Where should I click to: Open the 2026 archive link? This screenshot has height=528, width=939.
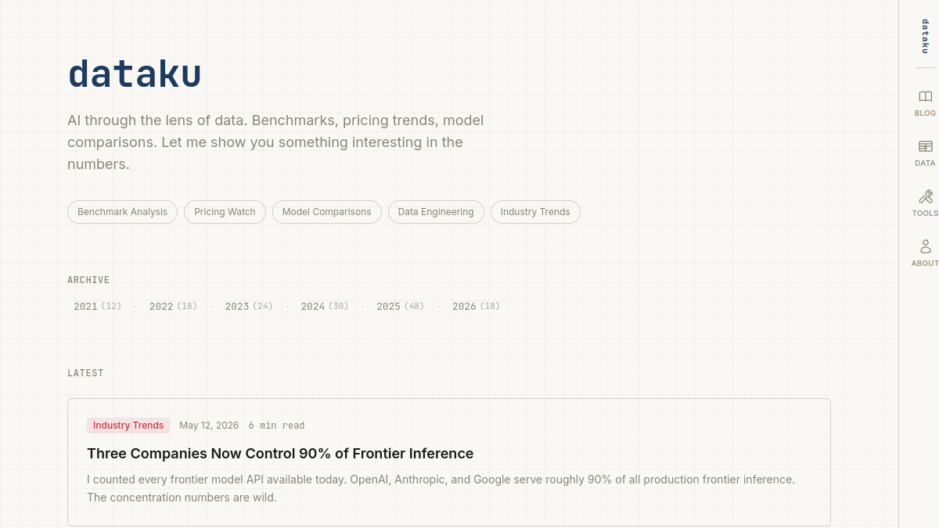(x=476, y=307)
